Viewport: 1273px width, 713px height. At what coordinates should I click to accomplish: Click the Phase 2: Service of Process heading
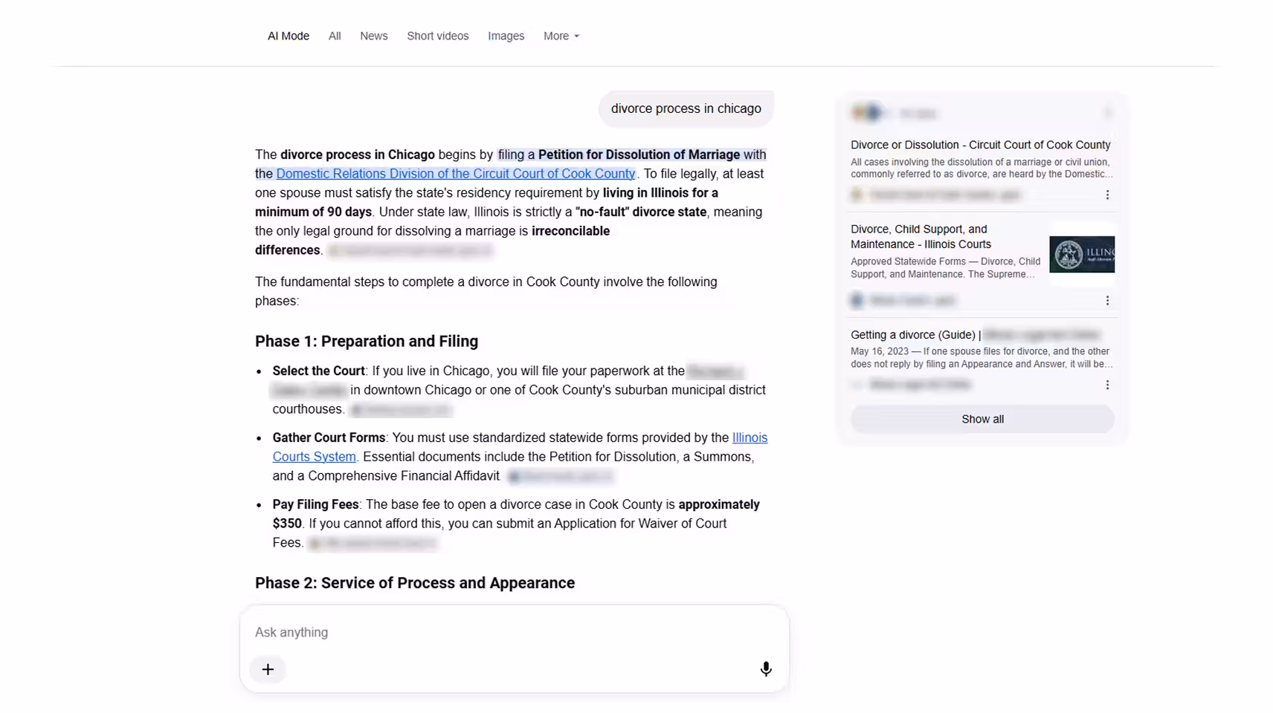[415, 583]
